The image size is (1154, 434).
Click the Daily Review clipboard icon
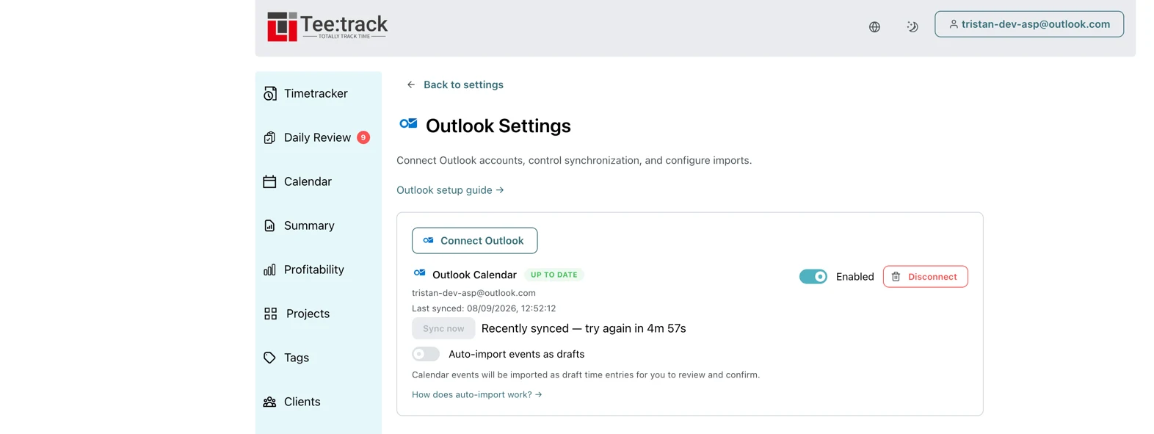[x=269, y=137]
